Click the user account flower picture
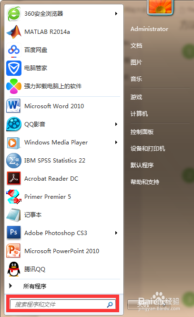 pyautogui.click(x=160, y=7)
